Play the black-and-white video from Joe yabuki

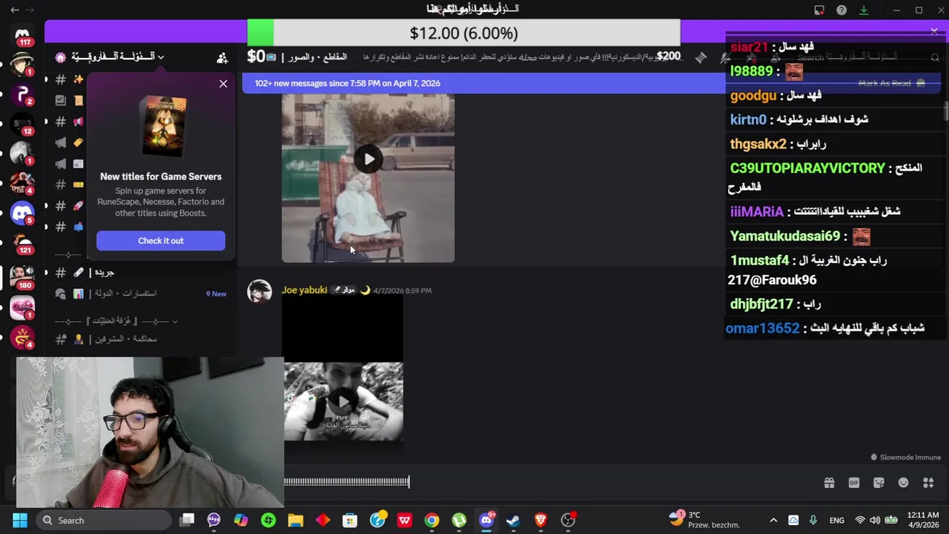pos(343,401)
